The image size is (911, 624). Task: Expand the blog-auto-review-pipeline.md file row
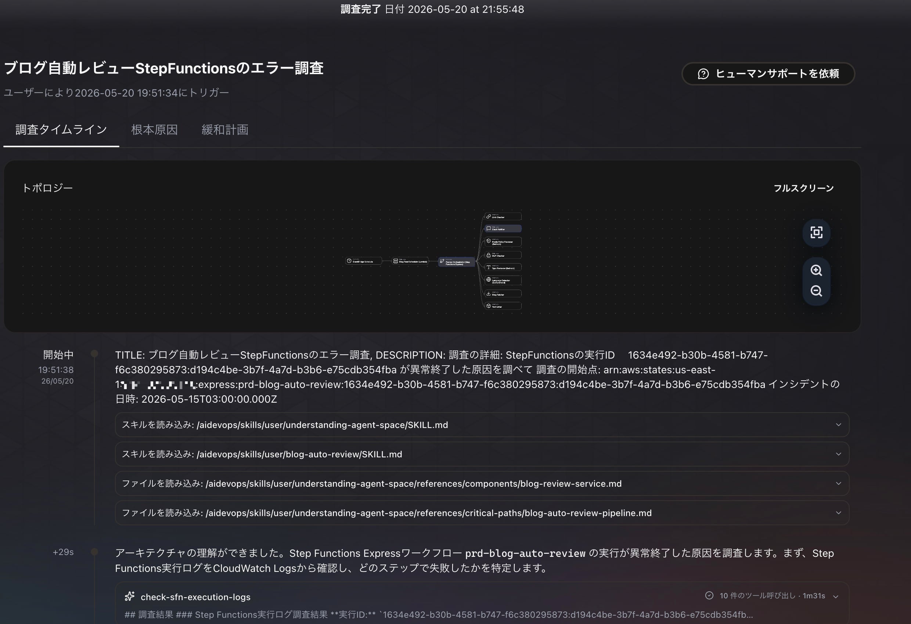[x=482, y=513]
